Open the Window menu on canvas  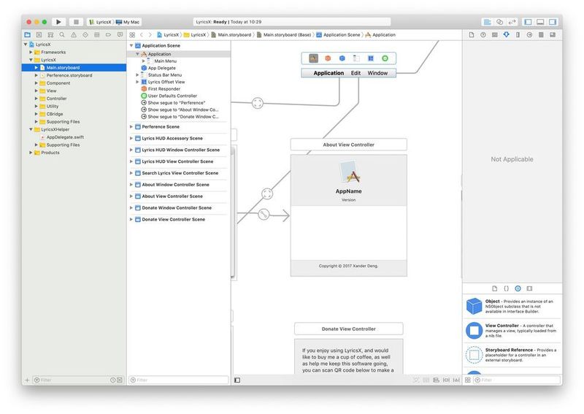coord(377,73)
